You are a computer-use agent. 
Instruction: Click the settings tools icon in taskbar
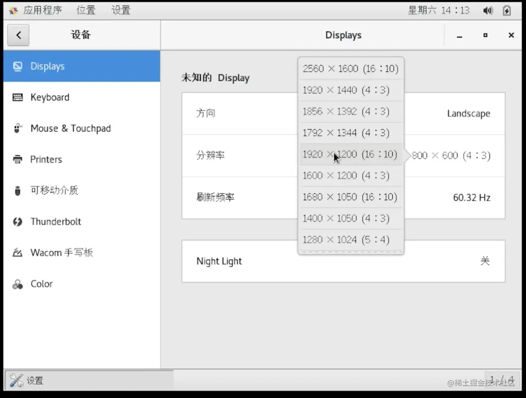pyautogui.click(x=16, y=380)
